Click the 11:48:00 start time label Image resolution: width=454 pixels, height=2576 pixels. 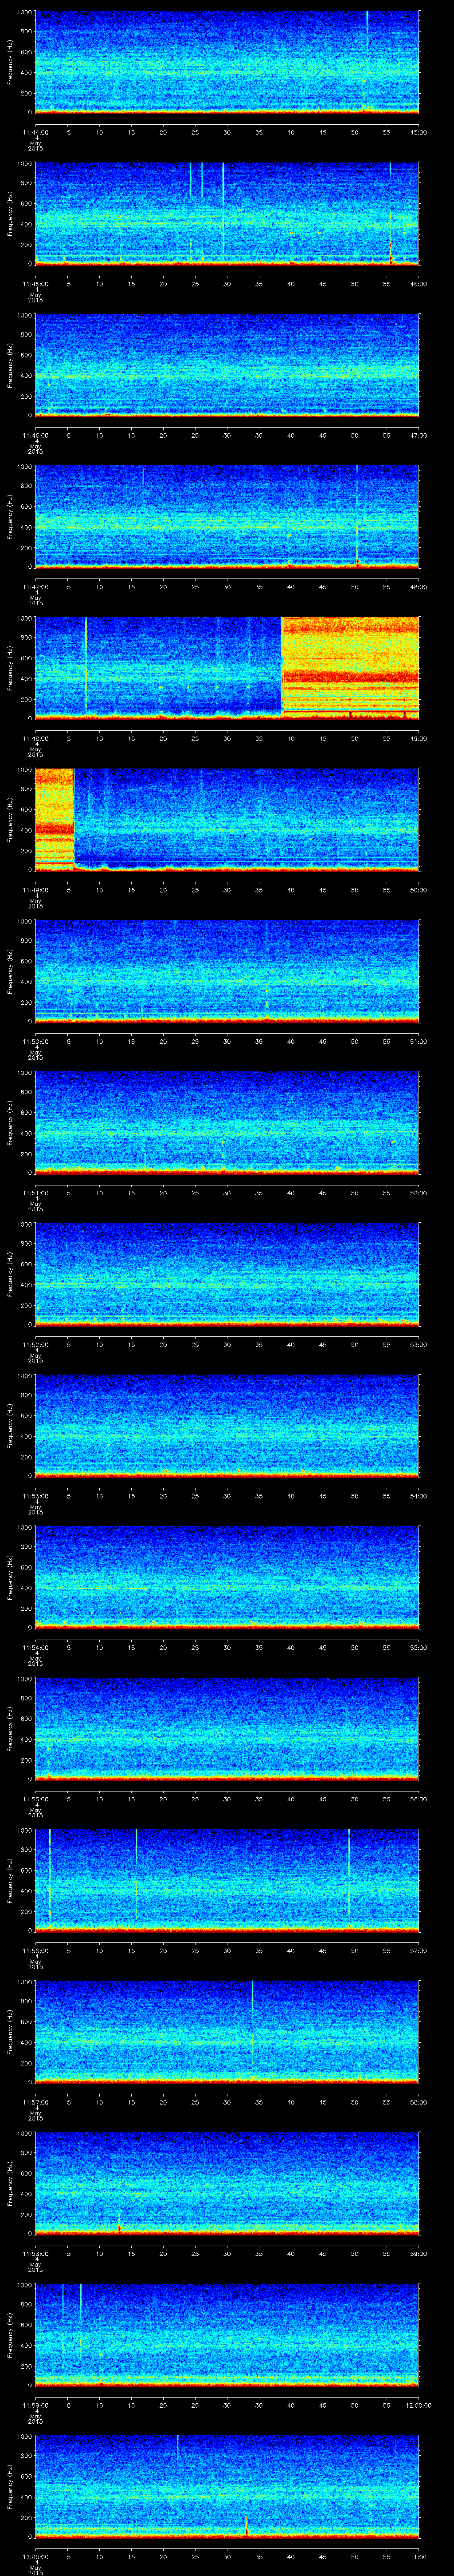(x=35, y=738)
